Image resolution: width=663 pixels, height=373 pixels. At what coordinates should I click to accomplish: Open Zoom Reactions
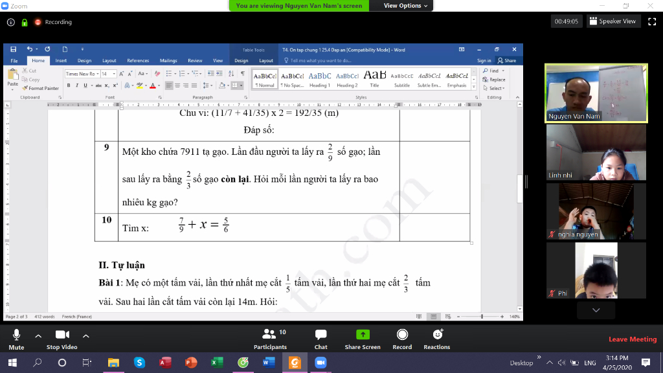click(437, 339)
